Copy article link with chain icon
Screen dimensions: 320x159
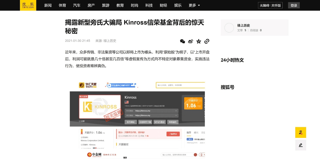(x=207, y=41)
